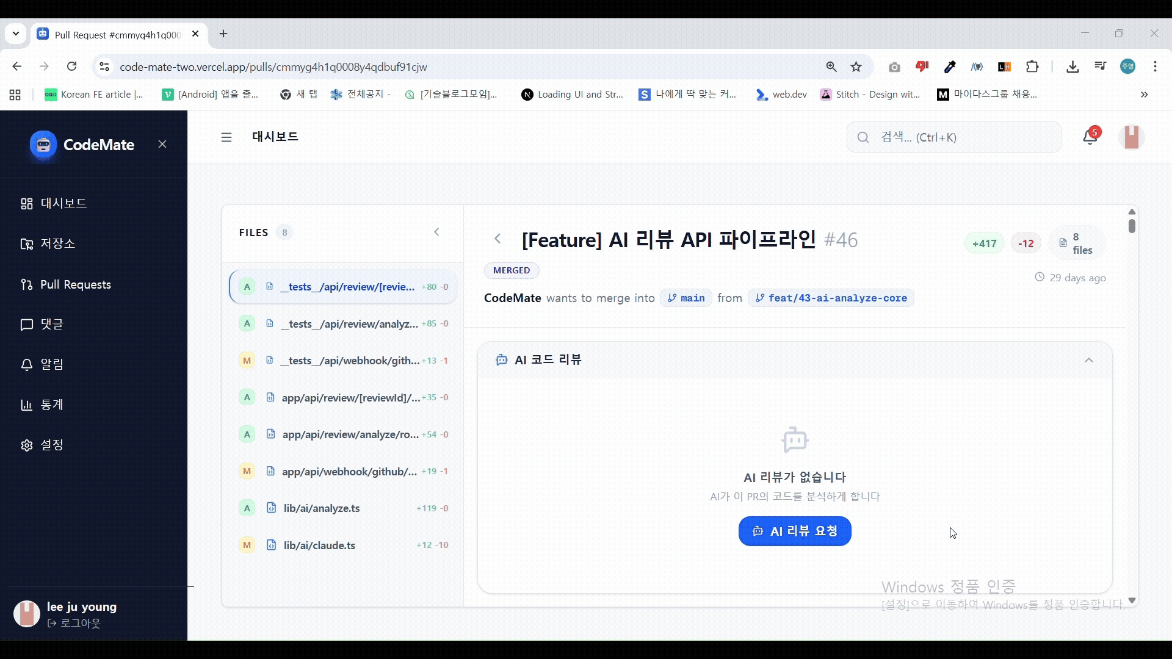The width and height of the screenshot is (1172, 659).
Task: Go to 대시보드 in sidebar
Action: 54,203
